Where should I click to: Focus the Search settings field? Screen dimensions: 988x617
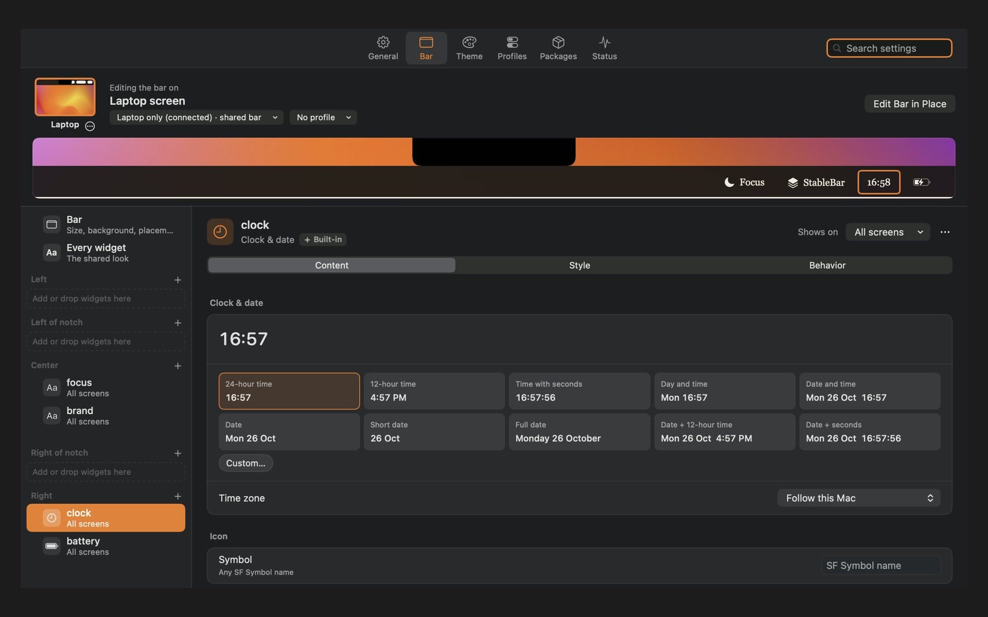coord(889,48)
